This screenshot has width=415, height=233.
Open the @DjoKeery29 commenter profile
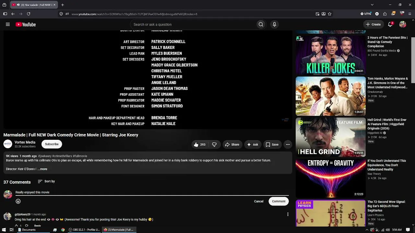click(x=22, y=214)
